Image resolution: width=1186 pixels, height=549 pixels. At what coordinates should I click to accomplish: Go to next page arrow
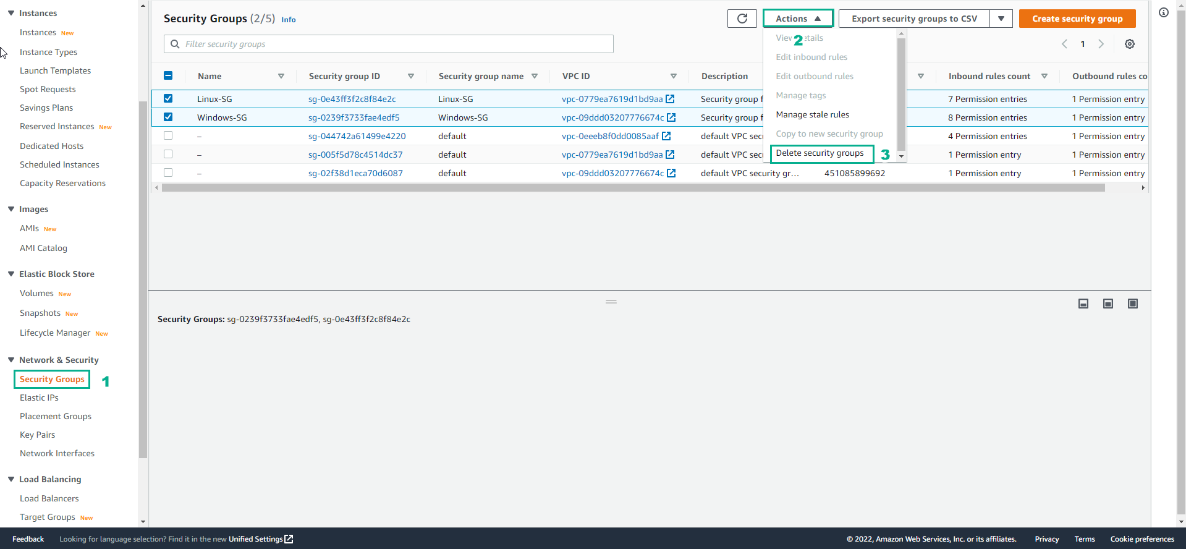pyautogui.click(x=1101, y=44)
